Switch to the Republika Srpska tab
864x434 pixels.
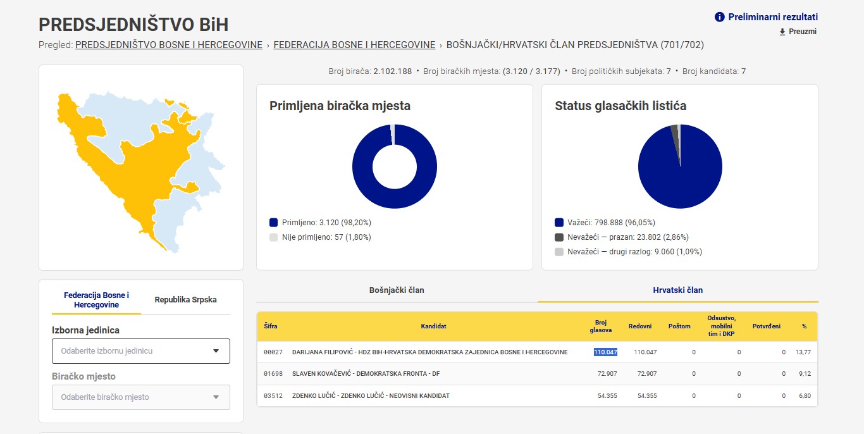186,300
